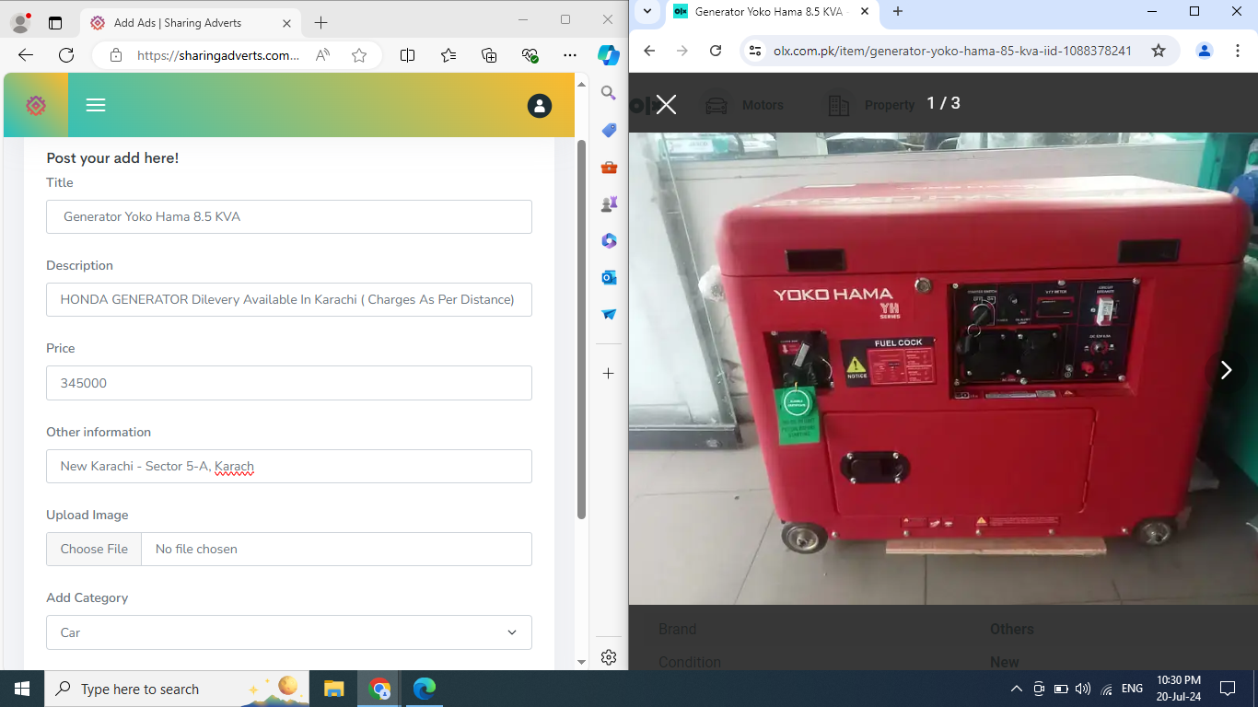Click the Read aloud icon in the Edge address bar
Image resolution: width=1258 pixels, height=707 pixels.
322,55
